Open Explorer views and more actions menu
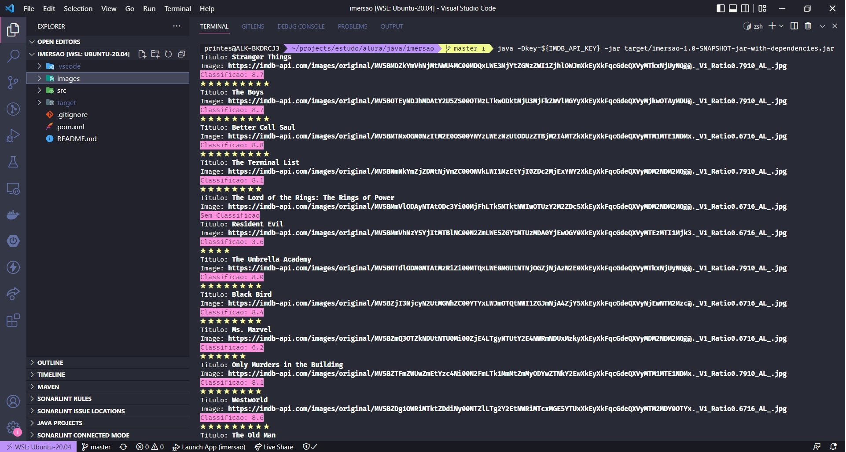The height and width of the screenshot is (452, 846). click(x=177, y=26)
